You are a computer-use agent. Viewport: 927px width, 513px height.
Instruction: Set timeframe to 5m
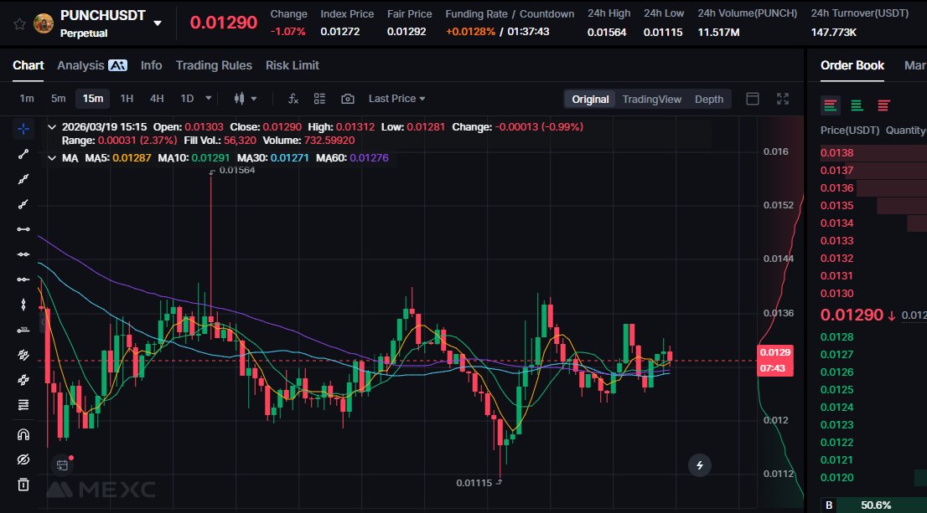58,99
